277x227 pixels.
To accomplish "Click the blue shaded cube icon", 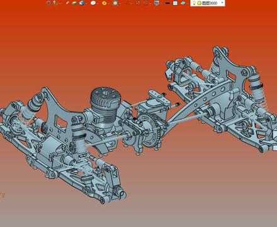I will point(82,3).
